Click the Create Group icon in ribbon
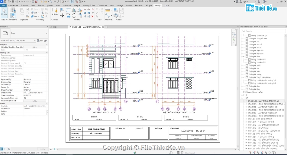This screenshot has width=287, height=155. click(122, 10)
